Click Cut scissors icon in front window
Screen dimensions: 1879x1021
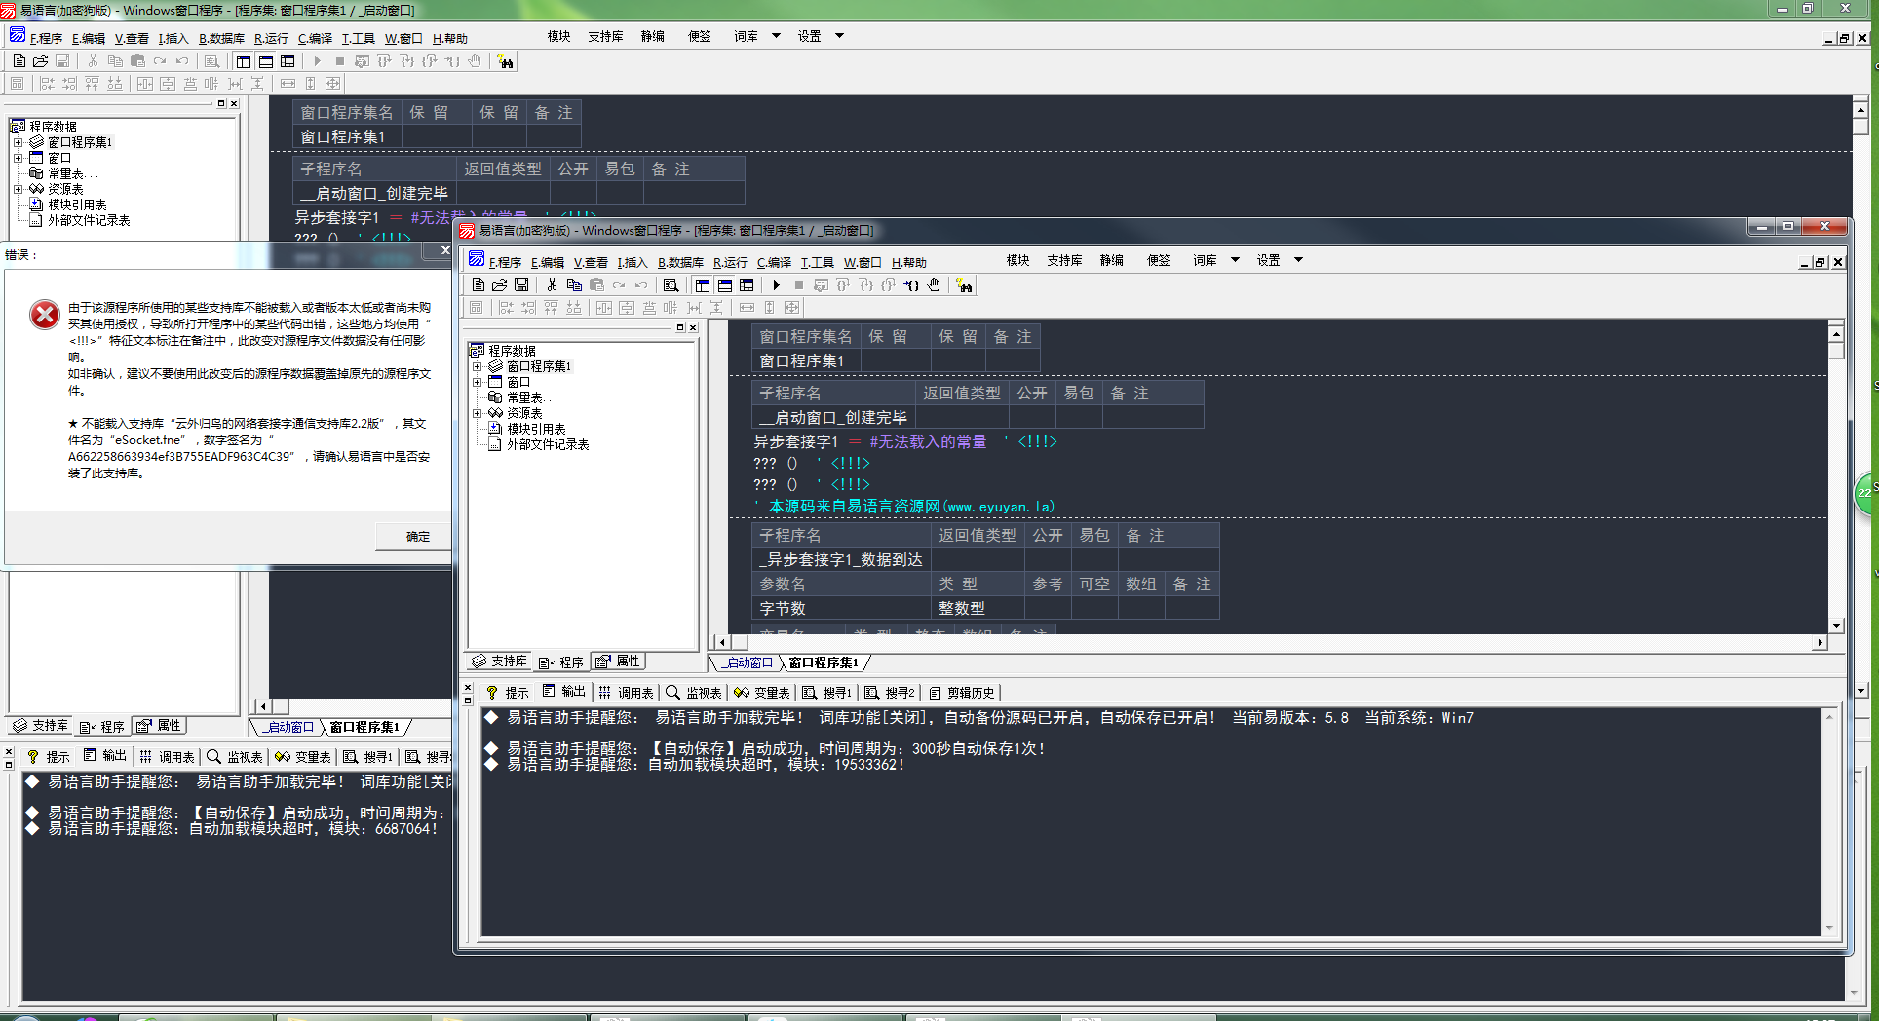click(552, 285)
